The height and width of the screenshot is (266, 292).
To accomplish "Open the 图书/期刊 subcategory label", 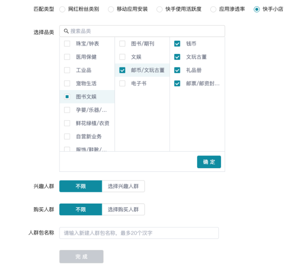I will point(143,44).
